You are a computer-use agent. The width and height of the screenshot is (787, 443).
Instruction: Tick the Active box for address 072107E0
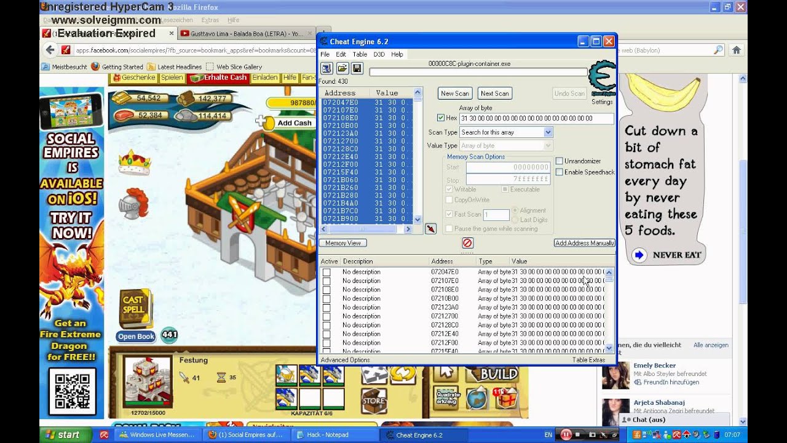point(326,281)
